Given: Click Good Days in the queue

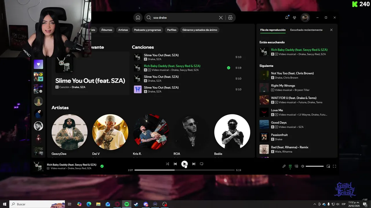Looking at the screenshot, I should (x=297, y=125).
